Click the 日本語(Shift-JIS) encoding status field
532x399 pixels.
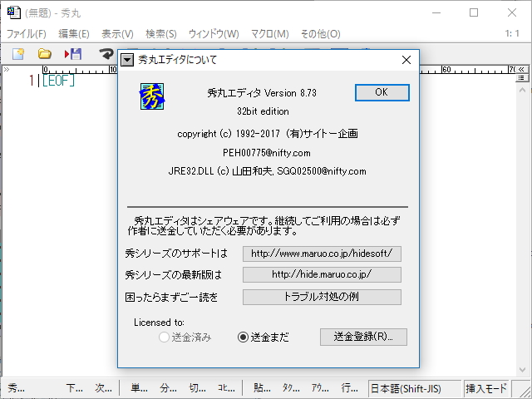tap(415, 388)
